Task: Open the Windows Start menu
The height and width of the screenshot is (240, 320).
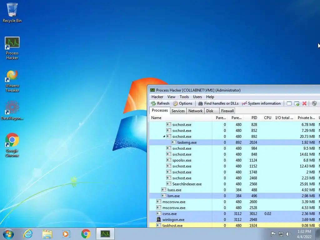Action: tap(8, 234)
